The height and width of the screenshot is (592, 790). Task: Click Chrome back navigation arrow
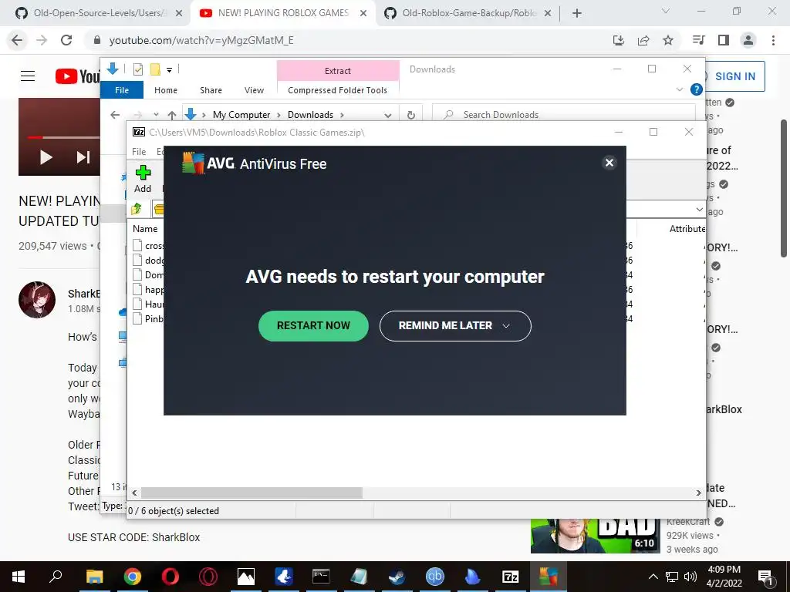pyautogui.click(x=17, y=40)
